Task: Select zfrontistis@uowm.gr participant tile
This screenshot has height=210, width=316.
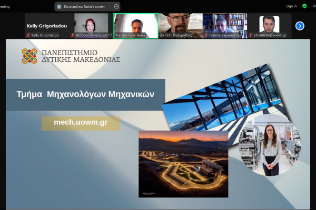Action: [270, 26]
